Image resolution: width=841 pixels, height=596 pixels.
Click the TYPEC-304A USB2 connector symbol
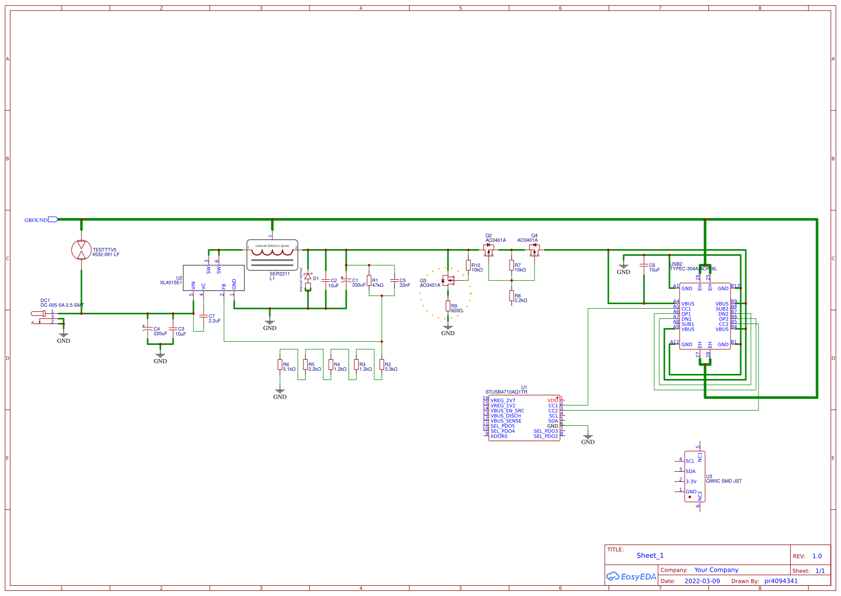pos(705,316)
